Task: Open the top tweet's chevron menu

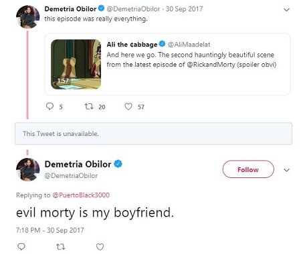Action: click(286, 10)
